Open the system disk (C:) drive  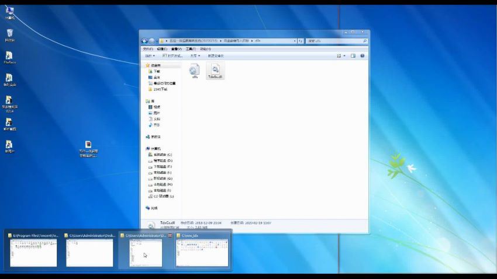160,155
